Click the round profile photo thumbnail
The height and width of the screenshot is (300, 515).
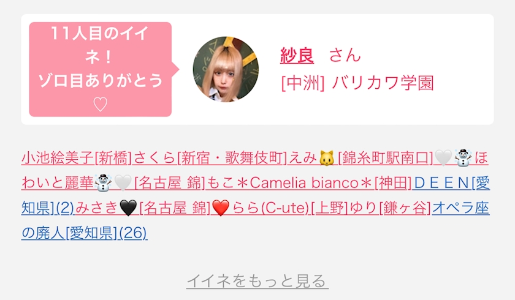point(226,69)
